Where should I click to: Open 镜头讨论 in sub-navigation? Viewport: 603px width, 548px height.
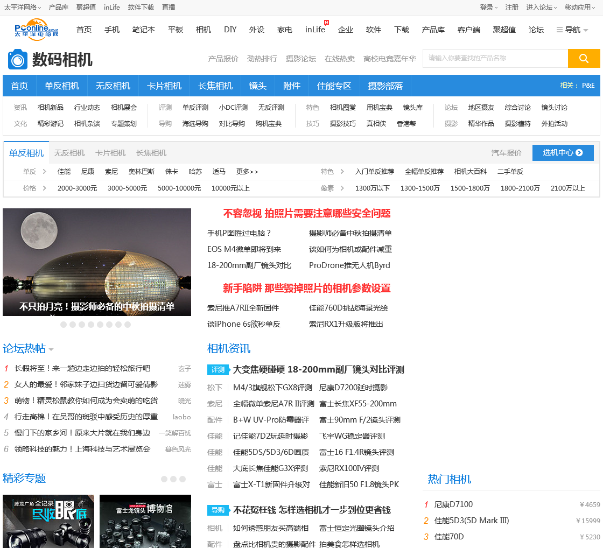click(554, 108)
